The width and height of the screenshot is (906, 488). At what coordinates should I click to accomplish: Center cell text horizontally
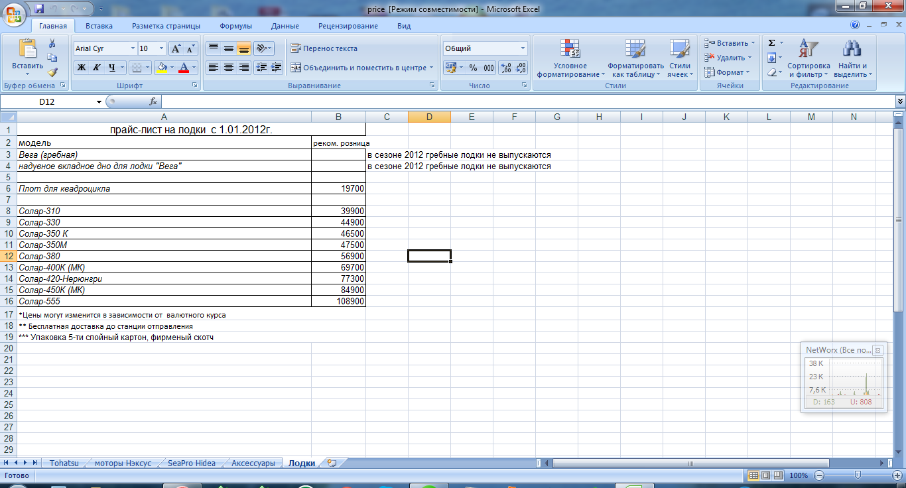coord(229,67)
